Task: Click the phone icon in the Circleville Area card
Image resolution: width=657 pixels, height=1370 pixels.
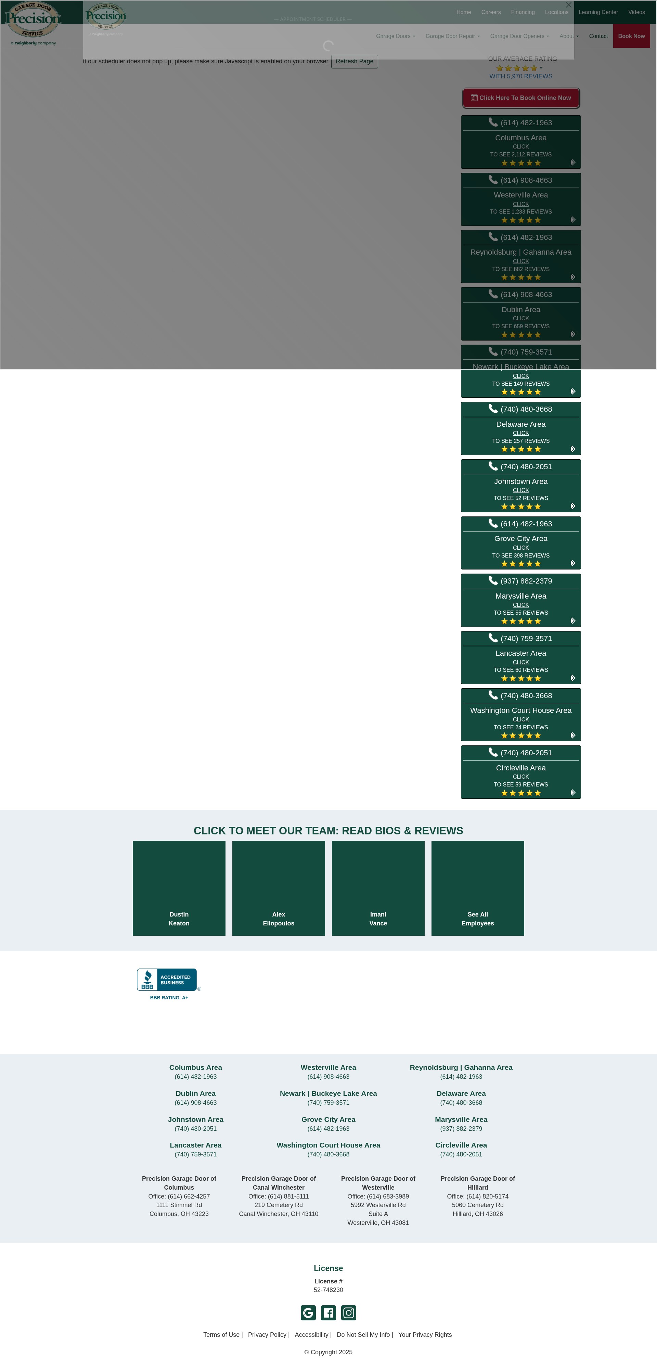Action: pos(493,752)
